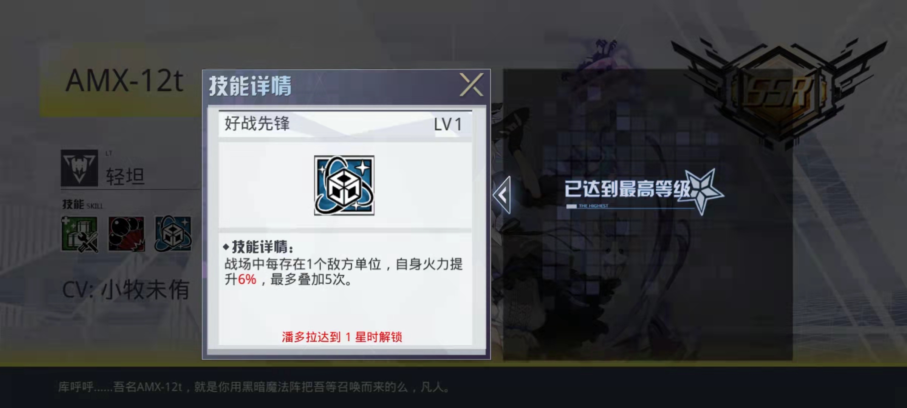907x408 pixels.
Task: Select the red bomb skill icon
Action: pos(127,234)
